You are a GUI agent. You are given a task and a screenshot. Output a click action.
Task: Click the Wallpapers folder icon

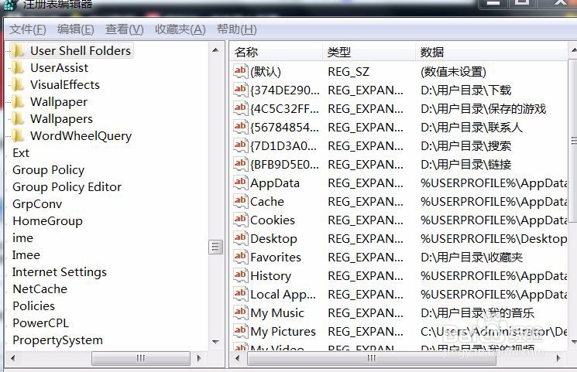click(18, 119)
